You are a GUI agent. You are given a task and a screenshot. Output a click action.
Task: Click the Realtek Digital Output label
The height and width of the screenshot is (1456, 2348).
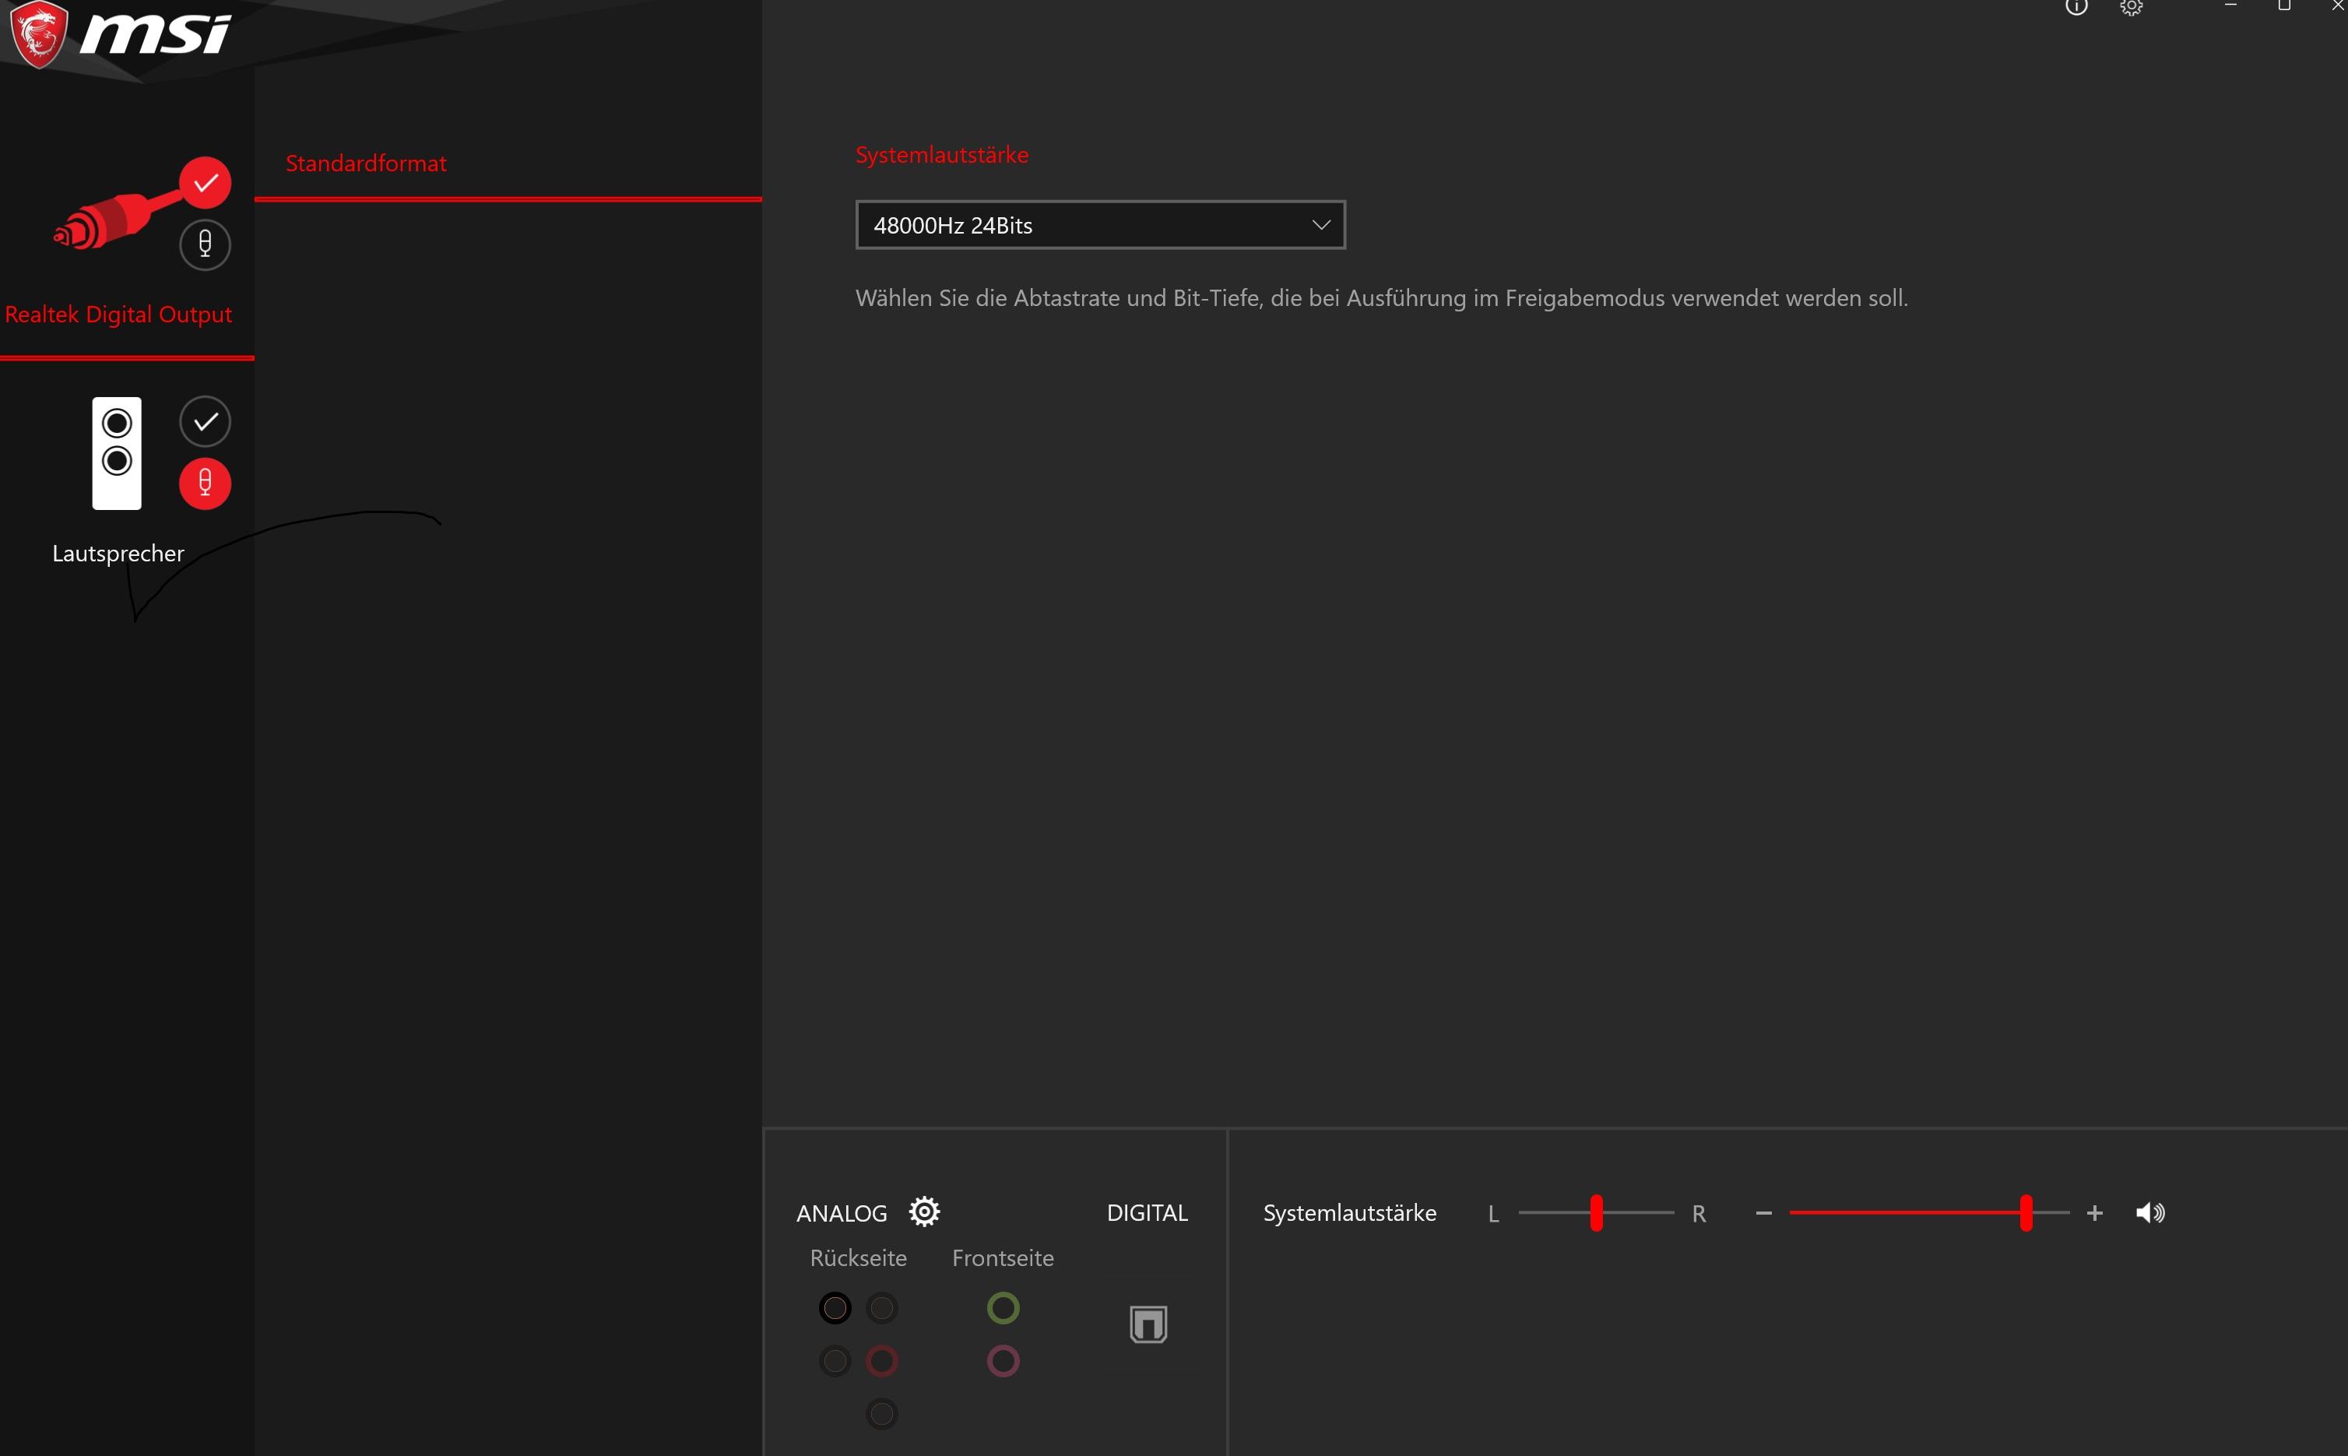pyautogui.click(x=118, y=315)
